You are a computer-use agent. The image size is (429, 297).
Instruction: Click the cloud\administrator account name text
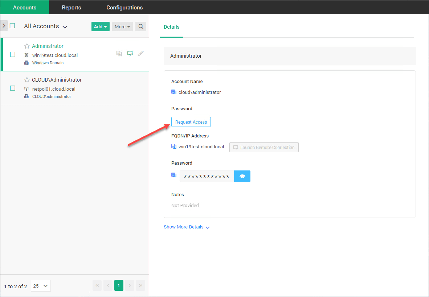(x=200, y=92)
